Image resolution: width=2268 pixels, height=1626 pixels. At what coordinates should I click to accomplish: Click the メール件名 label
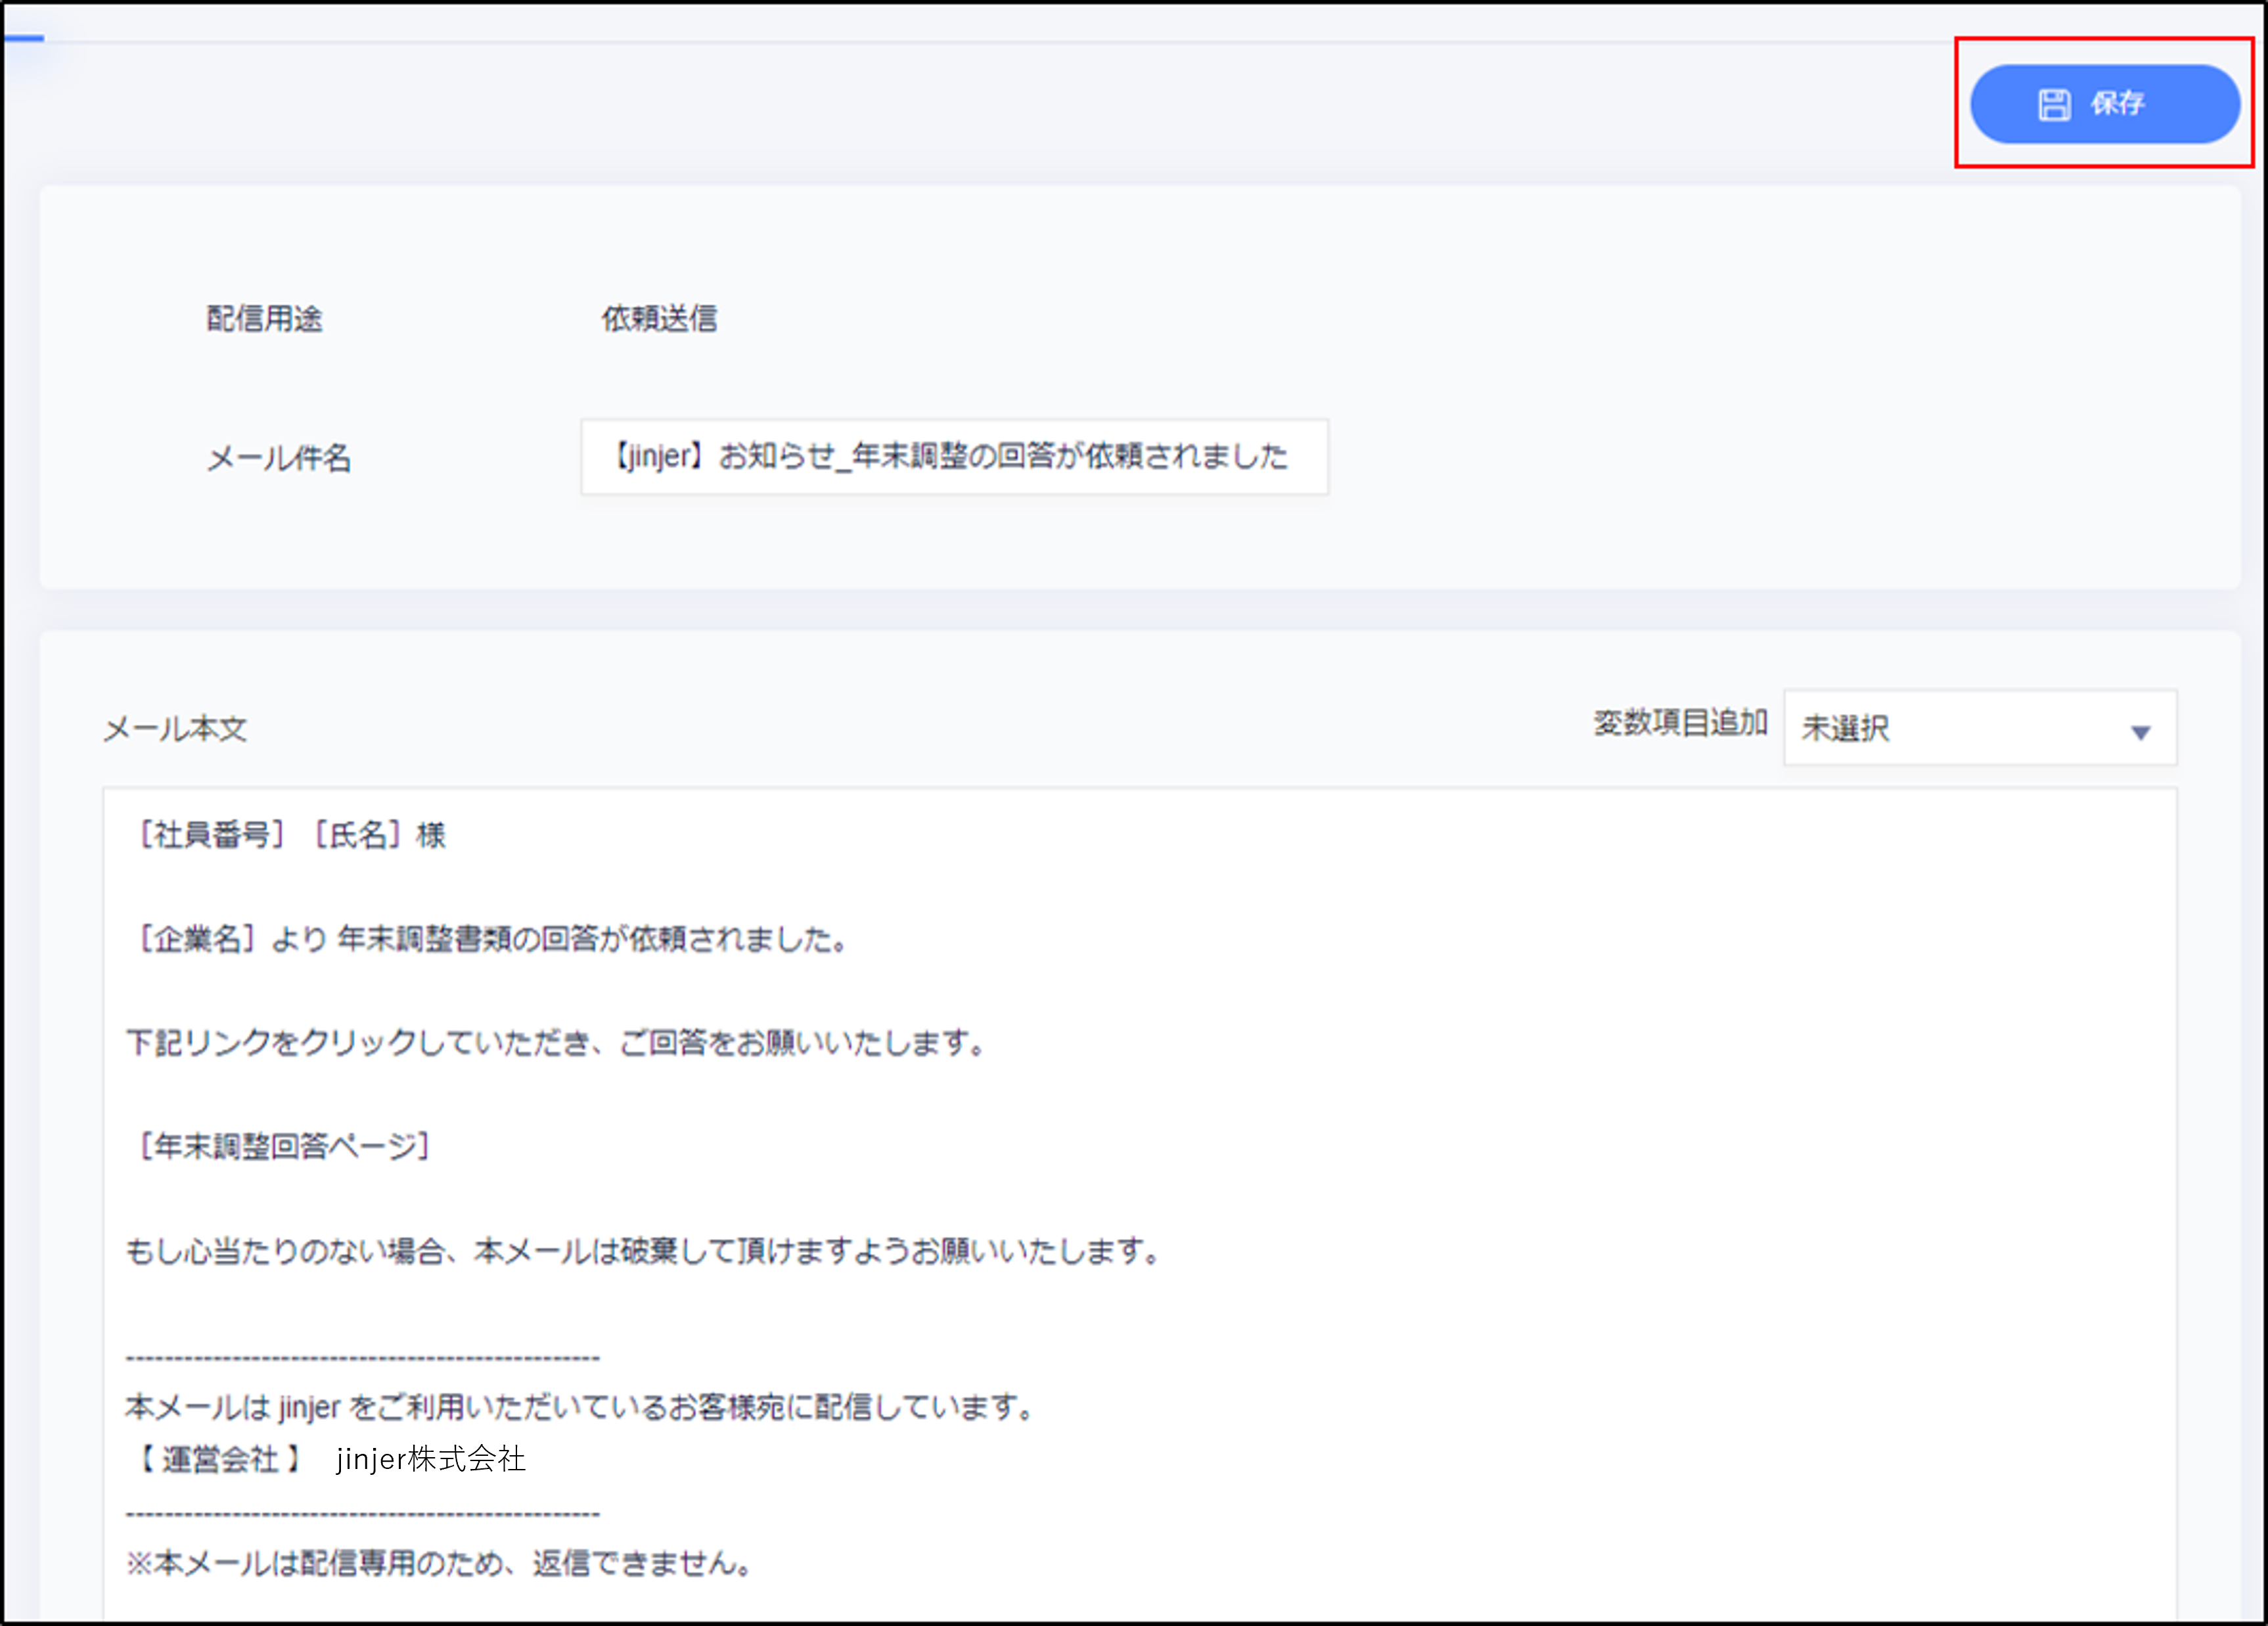278,459
